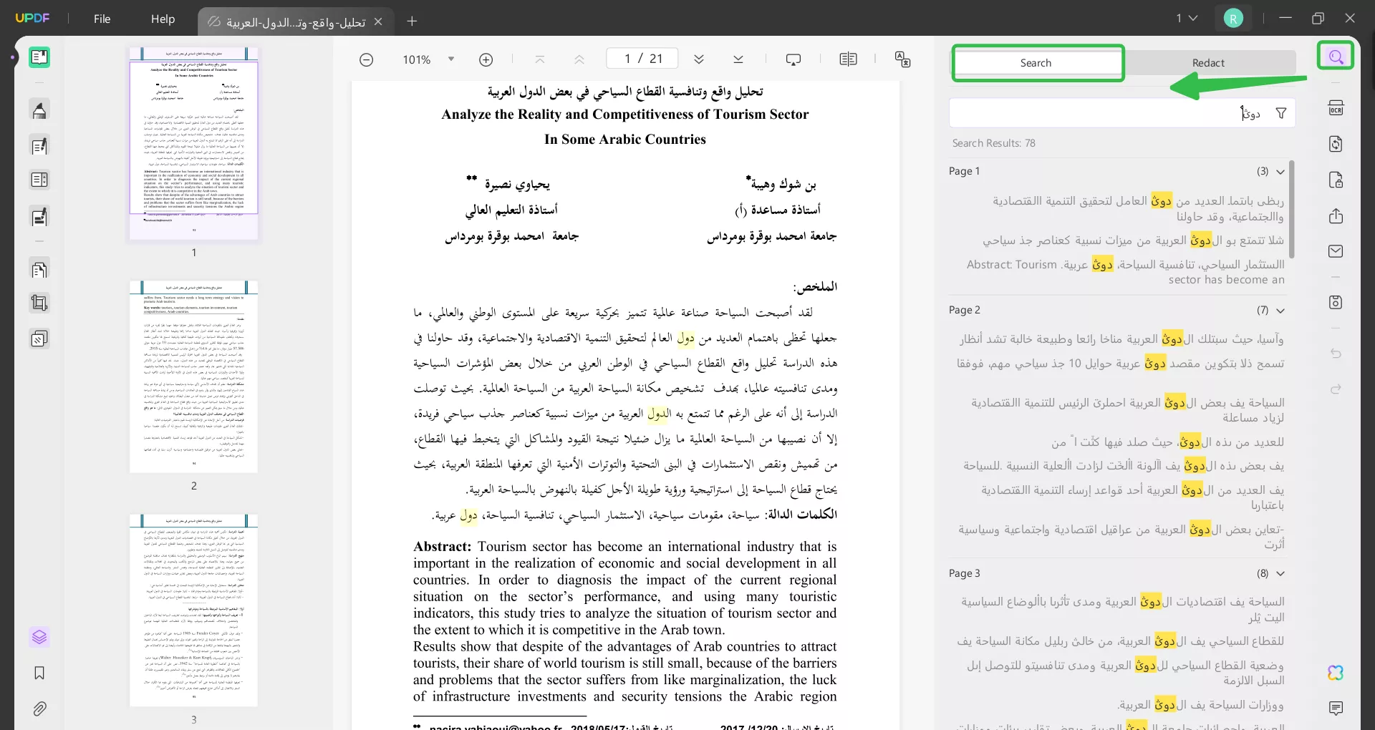Viewport: 1375px width, 730px height.
Task: Email this document using the envelope icon
Action: coord(1336,251)
